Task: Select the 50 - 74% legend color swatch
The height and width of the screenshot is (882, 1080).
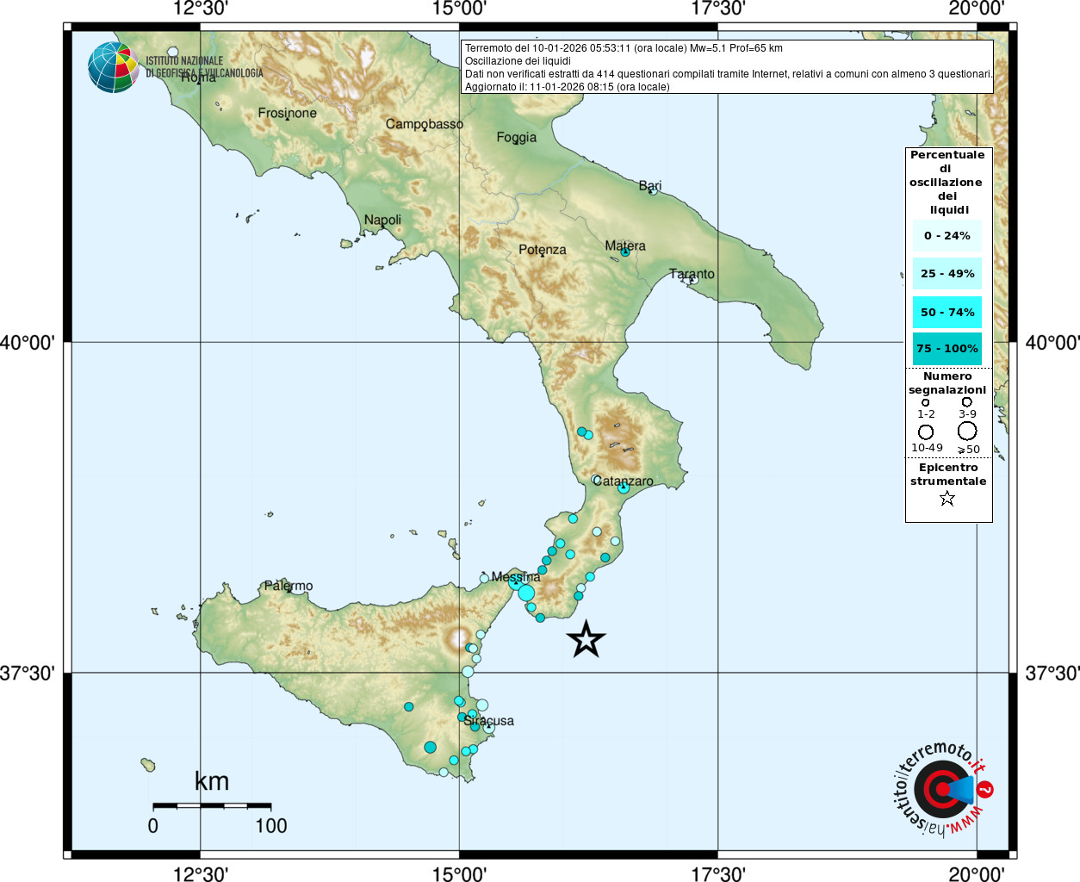Action: [x=947, y=312]
